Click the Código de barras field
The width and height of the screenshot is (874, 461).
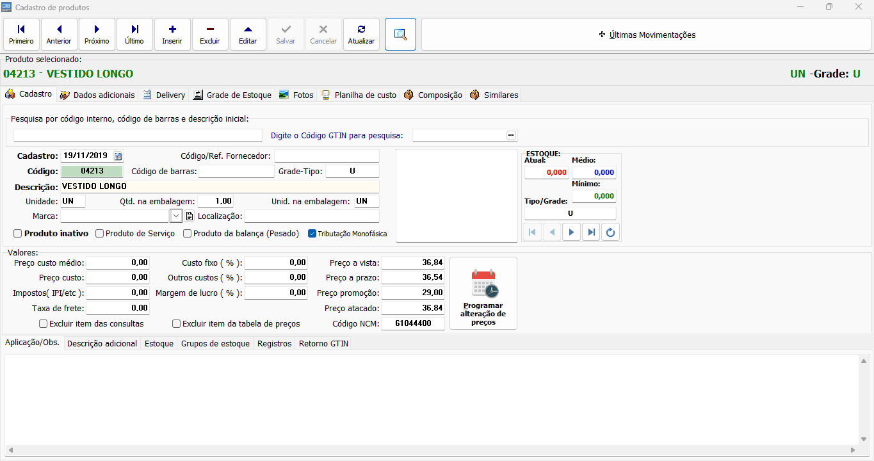tap(236, 171)
